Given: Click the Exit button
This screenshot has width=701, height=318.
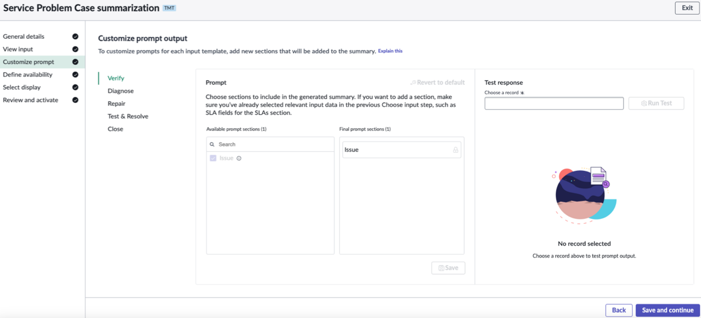Looking at the screenshot, I should pos(687,8).
